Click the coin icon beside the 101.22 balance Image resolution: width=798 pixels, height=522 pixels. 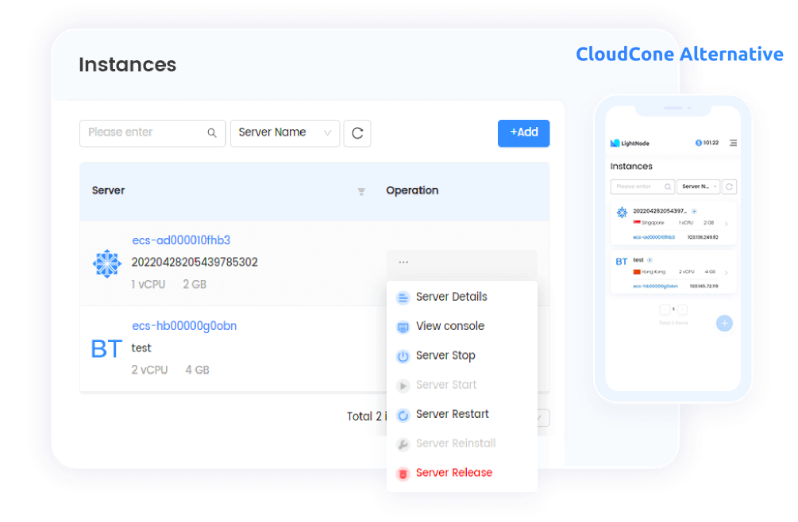point(697,143)
